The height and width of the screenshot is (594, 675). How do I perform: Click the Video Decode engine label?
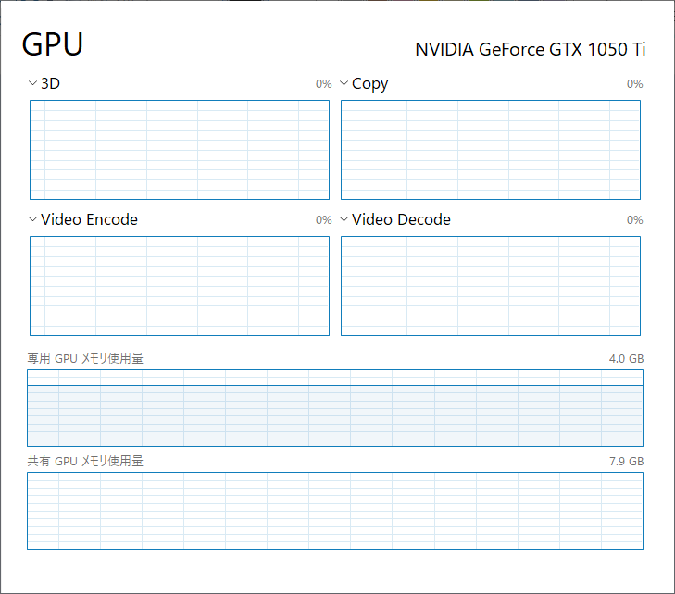point(401,220)
